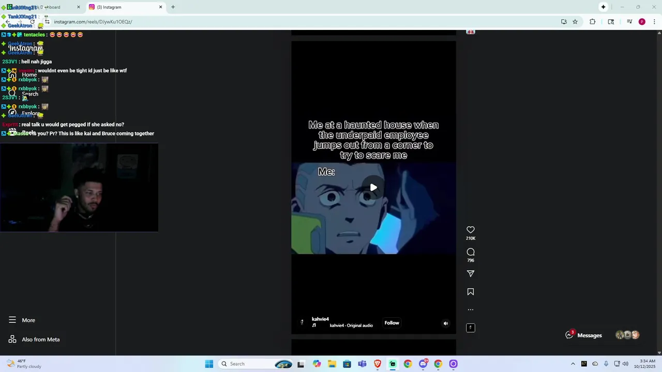Open the kahvie4 profile name
This screenshot has width=662, height=372.
pos(320,319)
